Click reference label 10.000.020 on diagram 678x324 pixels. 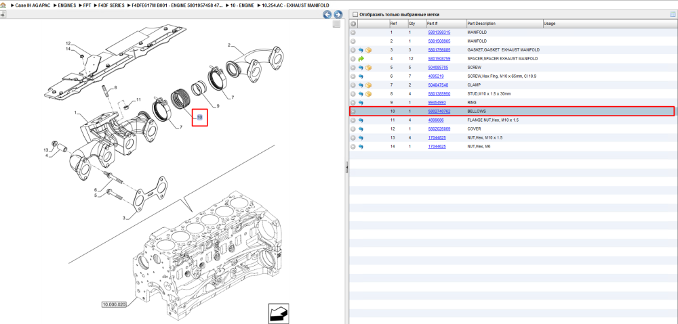point(115,304)
